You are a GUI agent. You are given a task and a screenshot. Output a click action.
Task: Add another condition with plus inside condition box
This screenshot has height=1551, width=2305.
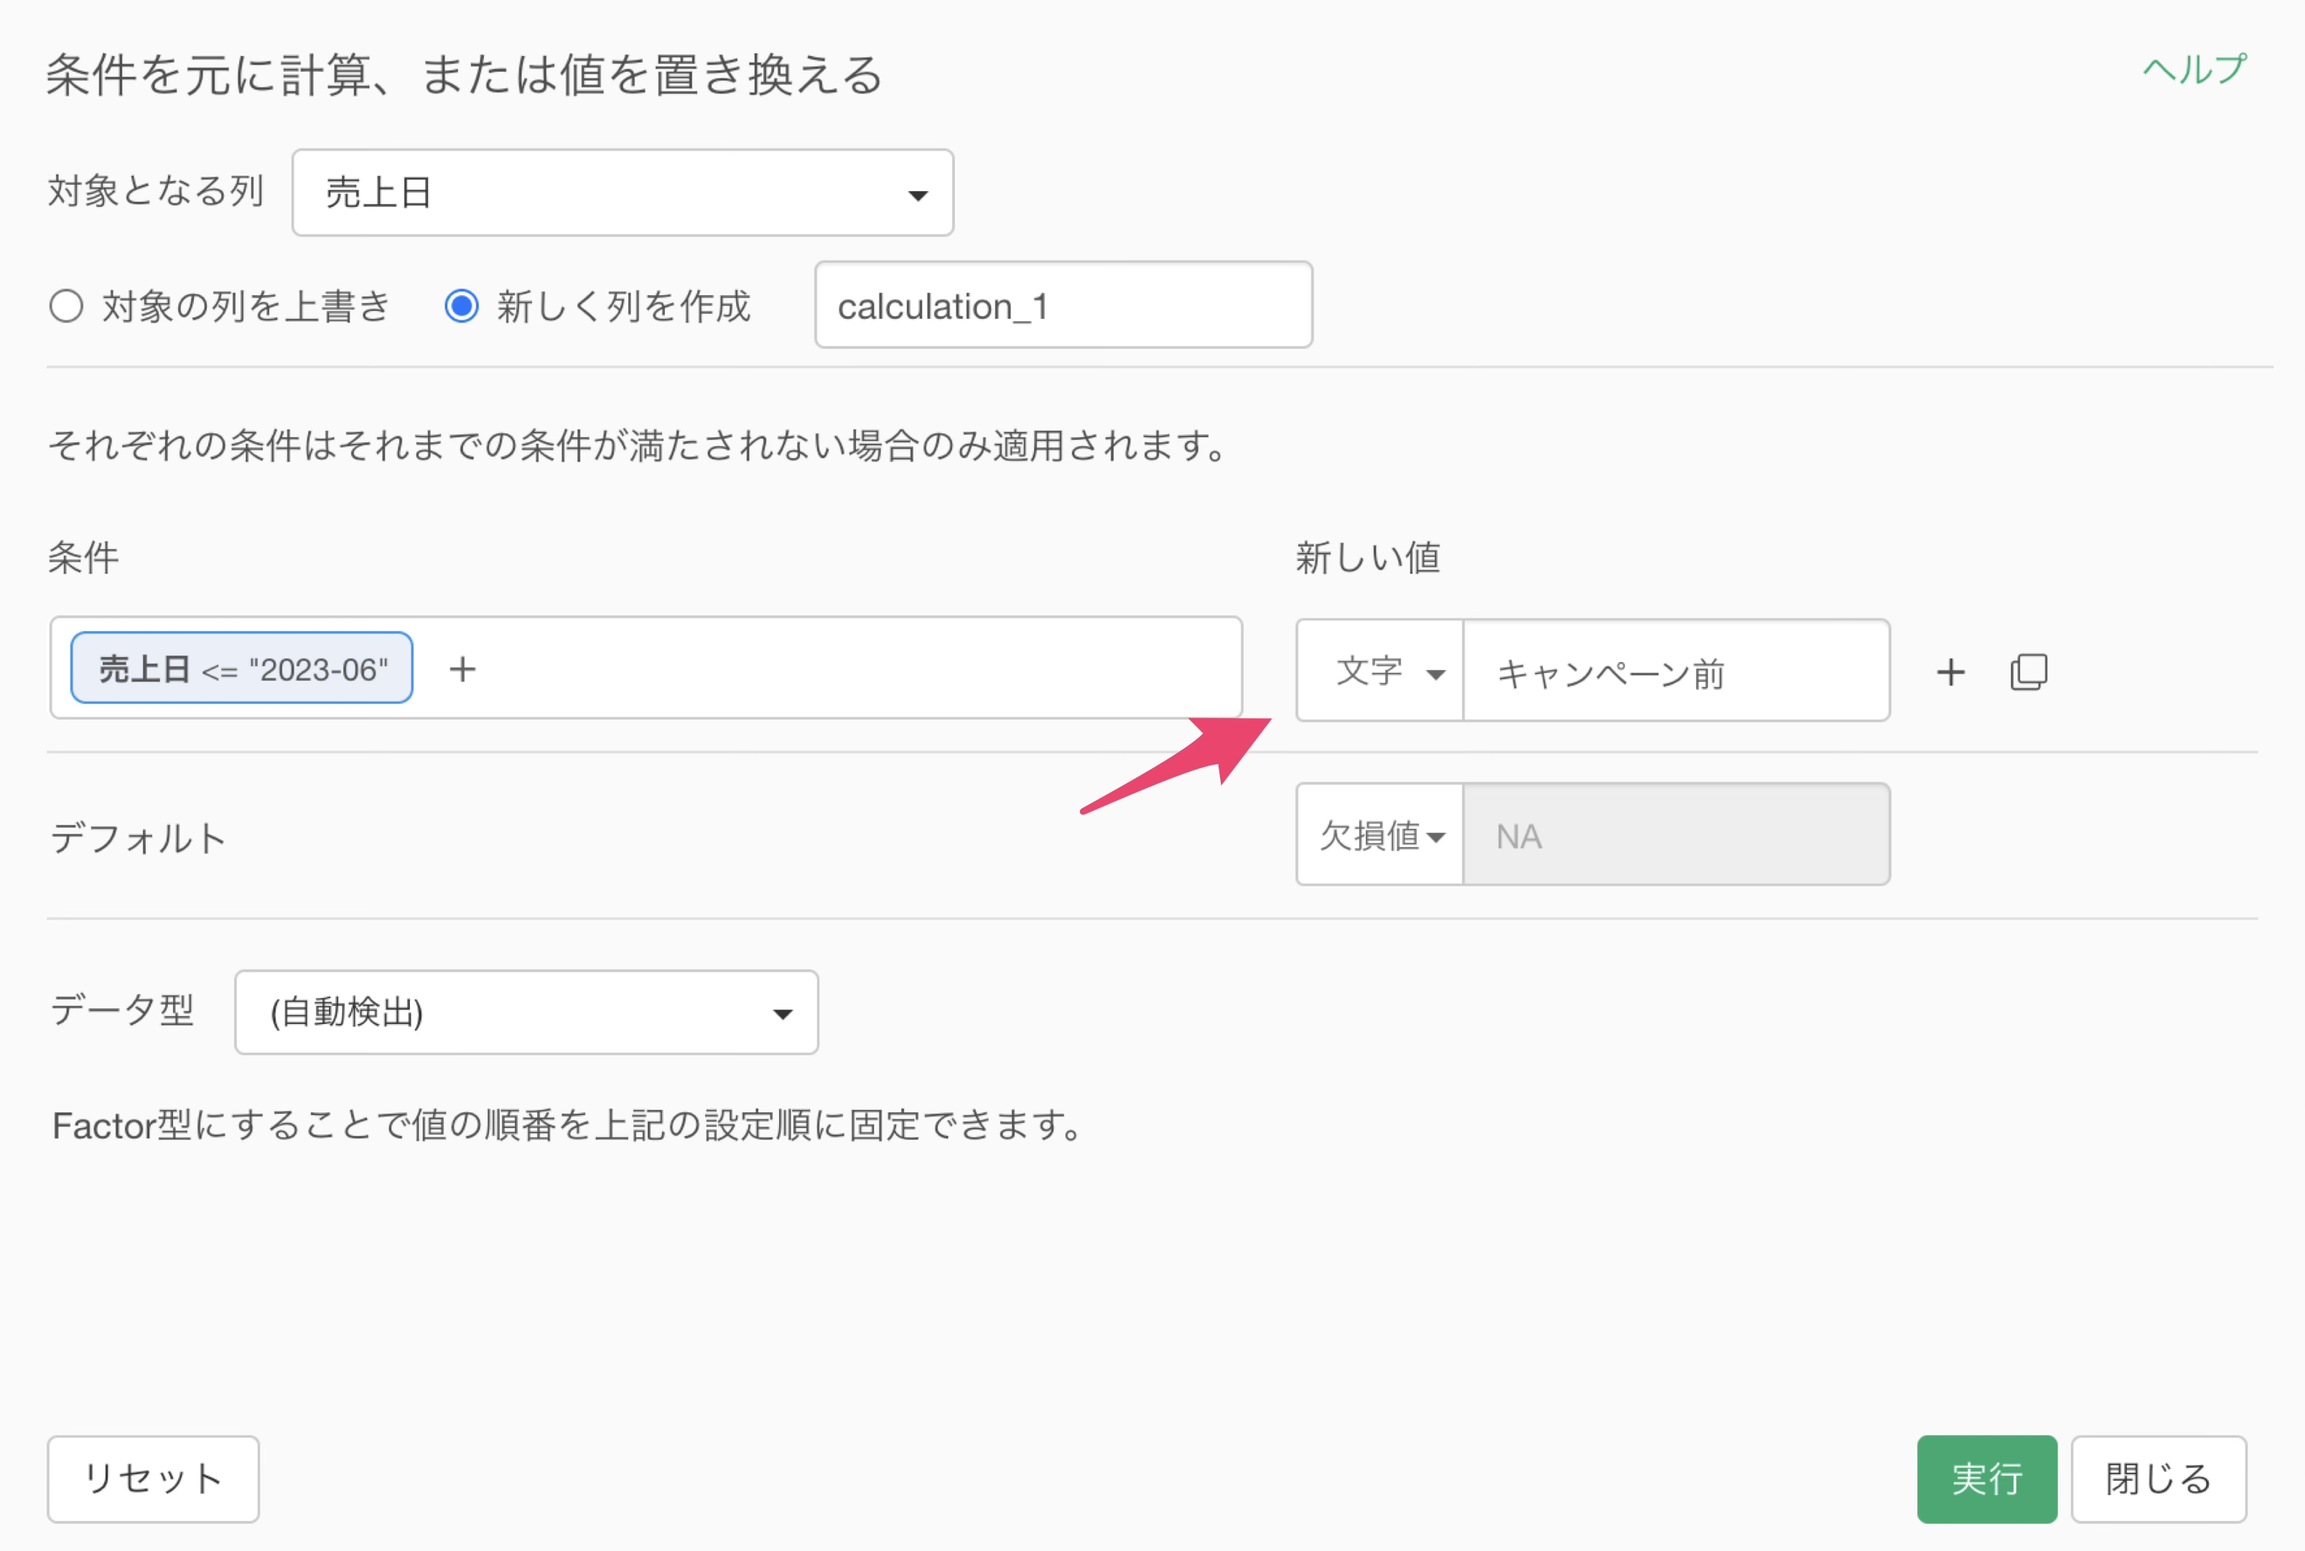point(462,670)
